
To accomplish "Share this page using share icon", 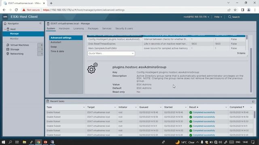I will tap(229, 10).
